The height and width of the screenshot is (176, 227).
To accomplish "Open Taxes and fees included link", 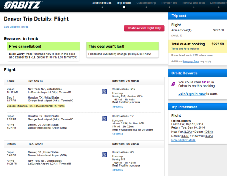I will (185, 49).
